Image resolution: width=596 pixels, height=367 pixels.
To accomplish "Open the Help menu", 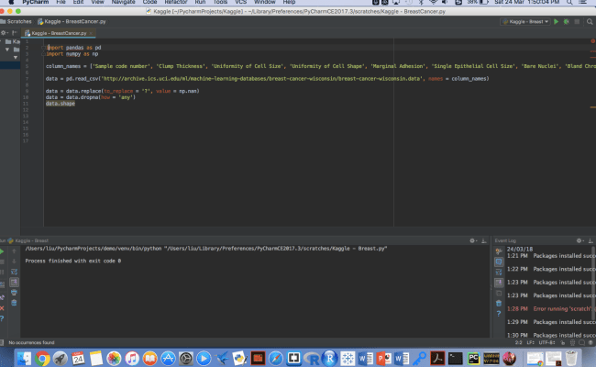I will [289, 2].
